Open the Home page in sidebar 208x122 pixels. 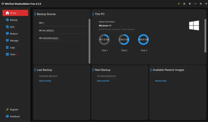(x=15, y=13)
